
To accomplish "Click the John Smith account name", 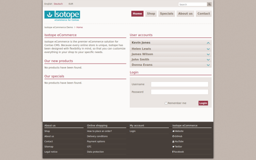I will [140, 59].
